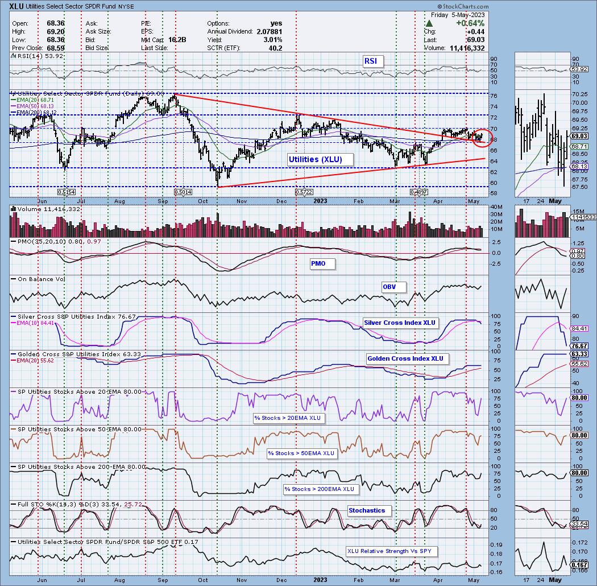Click the 69.03 price tag in zoom panel

(x=579, y=136)
